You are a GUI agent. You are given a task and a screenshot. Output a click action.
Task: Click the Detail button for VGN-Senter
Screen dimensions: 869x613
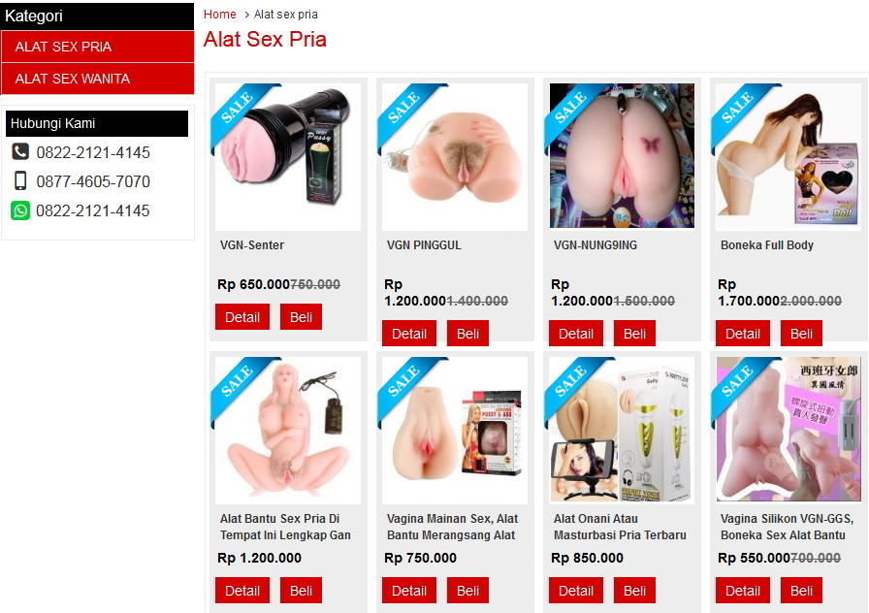[x=242, y=317]
